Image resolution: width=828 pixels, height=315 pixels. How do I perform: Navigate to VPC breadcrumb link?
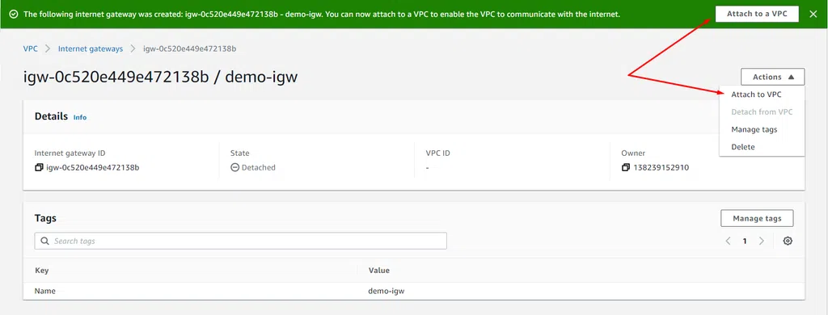point(31,48)
